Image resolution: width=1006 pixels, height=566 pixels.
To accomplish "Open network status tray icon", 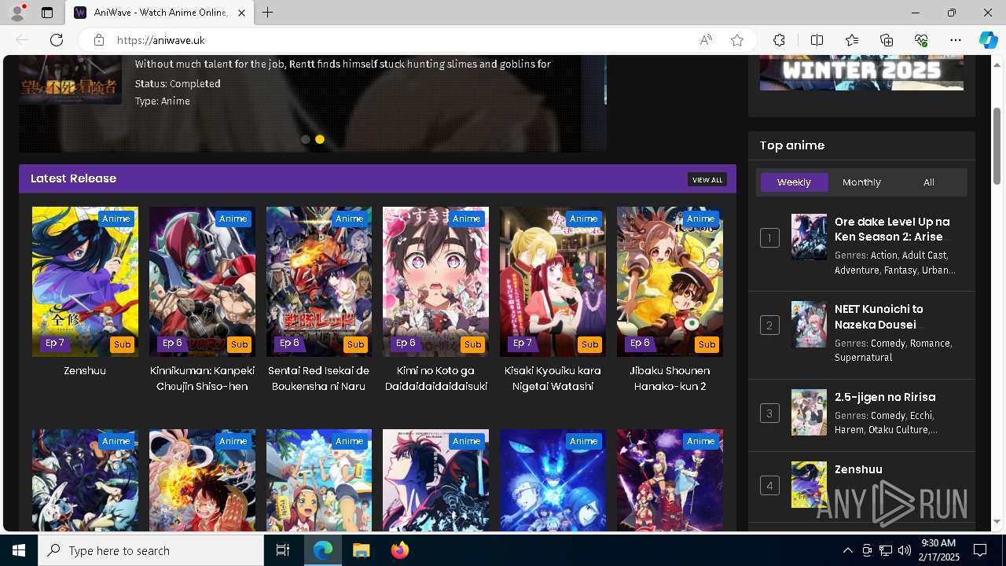I will tap(885, 550).
